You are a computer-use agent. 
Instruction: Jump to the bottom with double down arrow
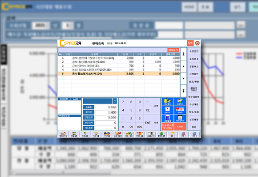pyautogui.click(x=183, y=91)
